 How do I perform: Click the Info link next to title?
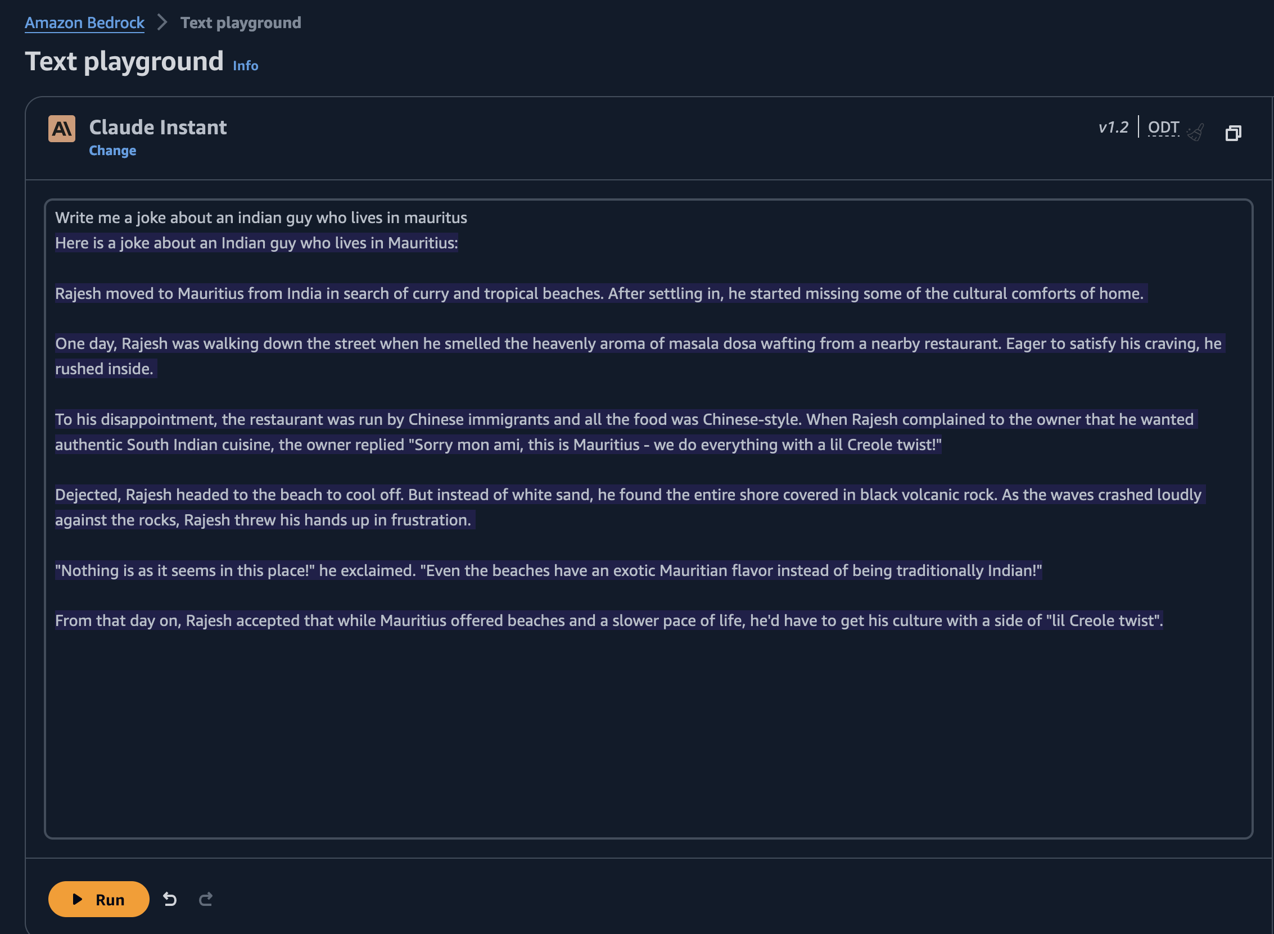tap(246, 66)
